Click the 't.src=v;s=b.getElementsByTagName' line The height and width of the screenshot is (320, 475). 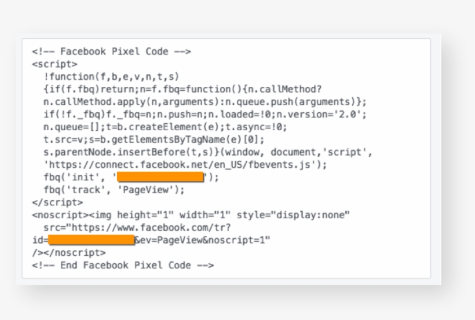pyautogui.click(x=154, y=139)
